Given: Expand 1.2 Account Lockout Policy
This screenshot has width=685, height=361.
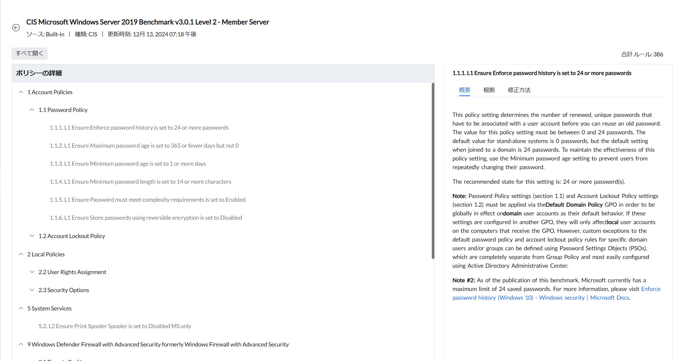Looking at the screenshot, I should tap(32, 236).
